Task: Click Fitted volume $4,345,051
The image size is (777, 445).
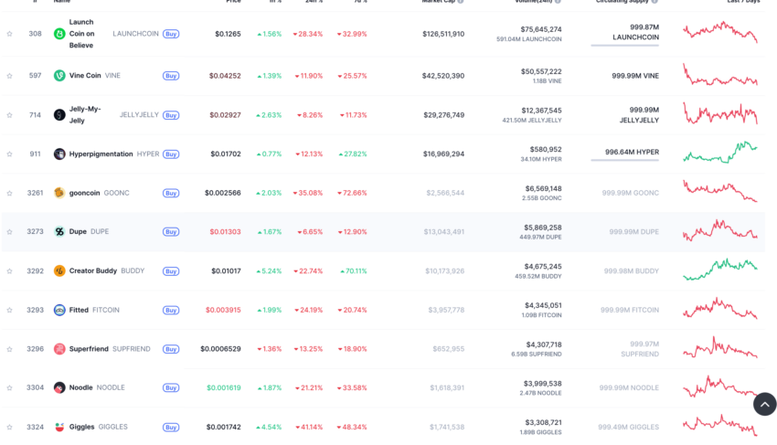Action: tap(543, 305)
